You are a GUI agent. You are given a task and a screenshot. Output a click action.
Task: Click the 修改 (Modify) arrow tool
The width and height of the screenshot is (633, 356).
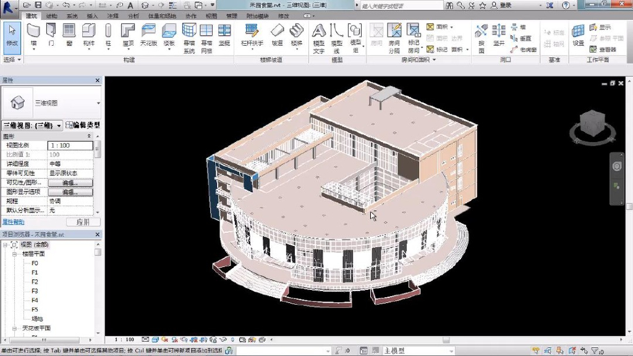12,38
